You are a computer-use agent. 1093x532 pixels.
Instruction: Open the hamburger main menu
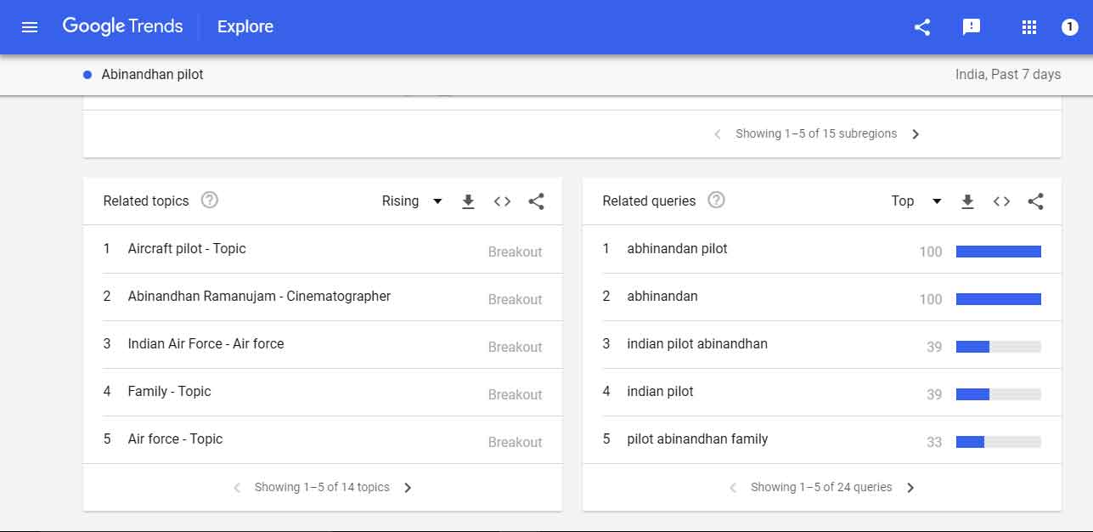coord(30,27)
